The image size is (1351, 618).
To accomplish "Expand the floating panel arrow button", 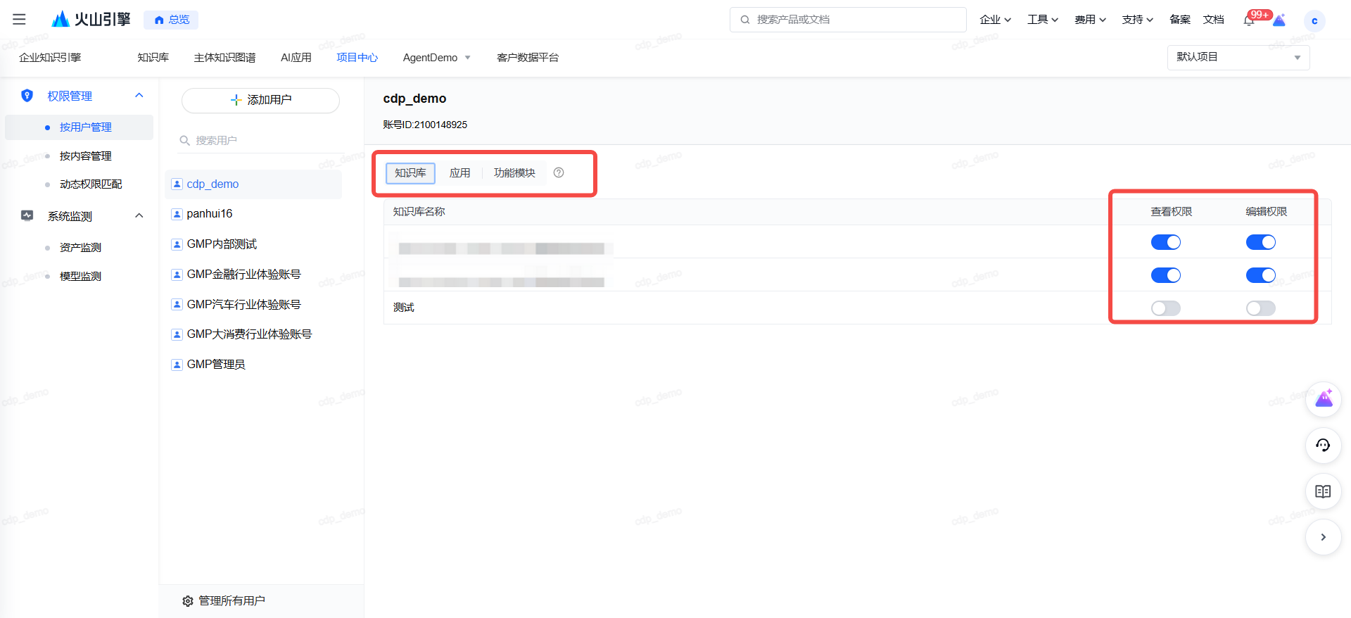I will click(x=1324, y=537).
